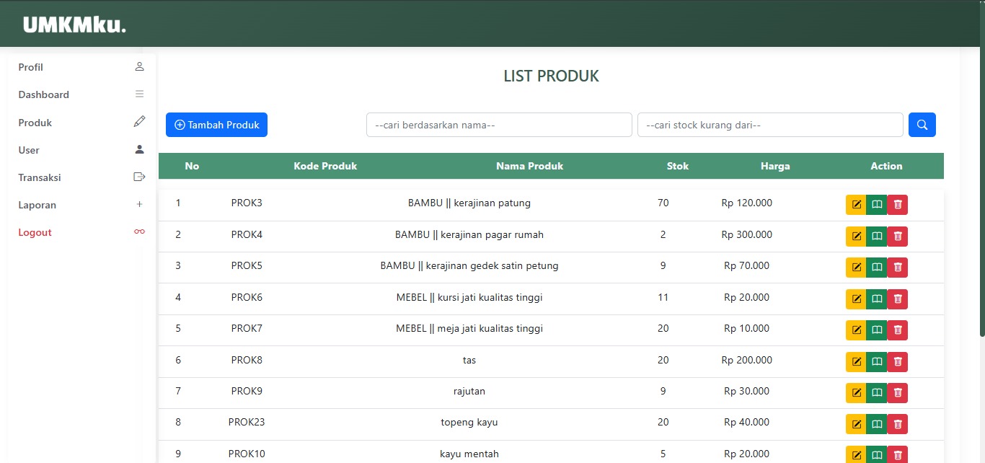Delete the PROK5 product with trash icon
Screen dimensions: 985x463
click(898, 268)
